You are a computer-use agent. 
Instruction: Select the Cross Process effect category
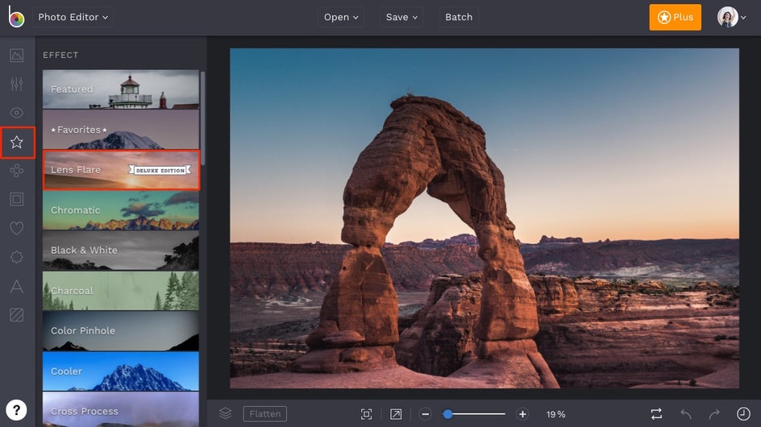121,409
